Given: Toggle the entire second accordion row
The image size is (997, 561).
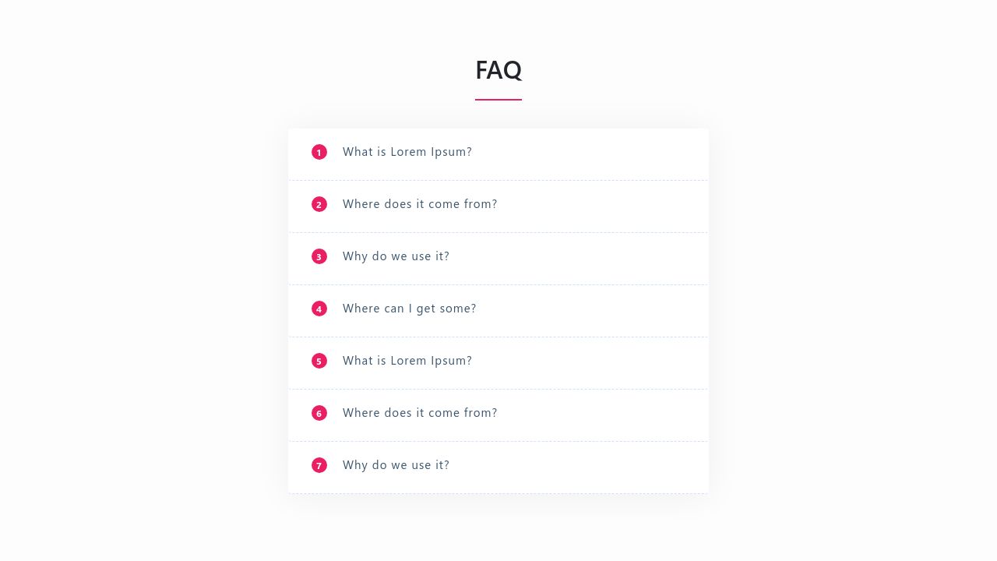Looking at the screenshot, I should [x=498, y=206].
